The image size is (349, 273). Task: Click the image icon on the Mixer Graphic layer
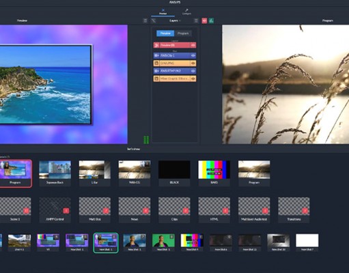[156, 78]
